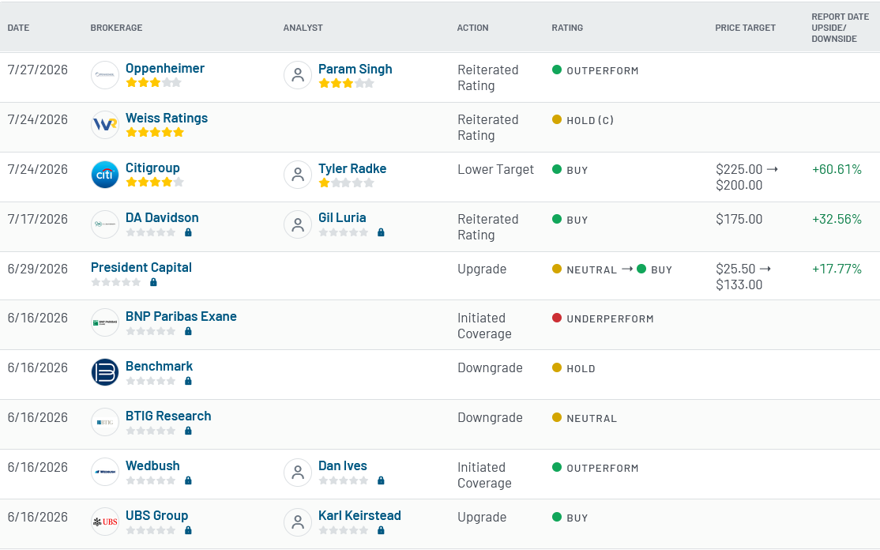Screen dimensions: 880x550
Task: Click the lock icon under Wedbush
Action: pyautogui.click(x=189, y=480)
